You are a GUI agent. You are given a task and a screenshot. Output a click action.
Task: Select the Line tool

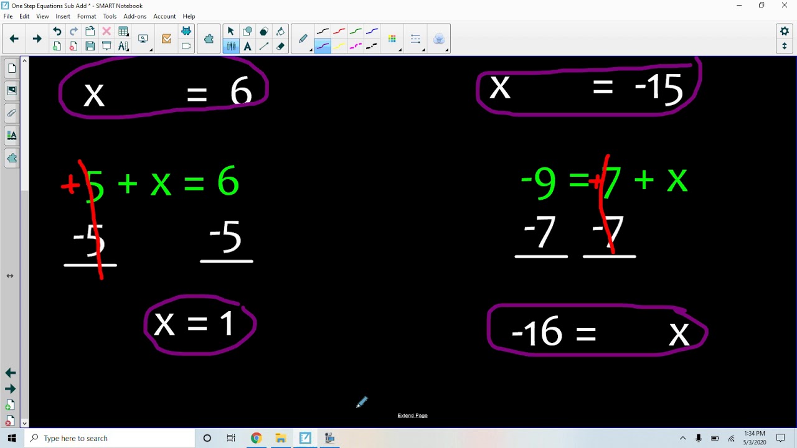click(264, 46)
